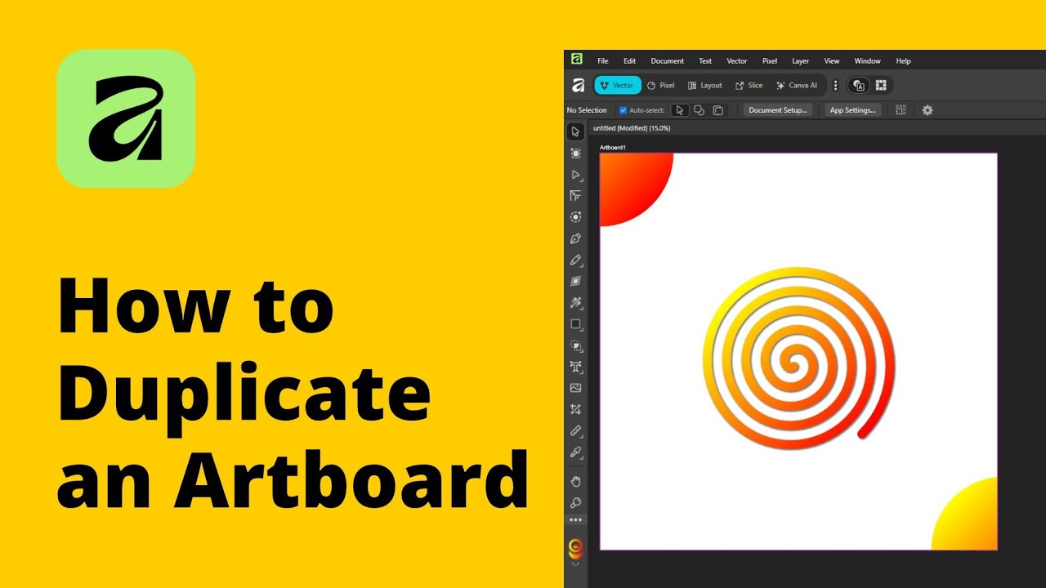Switch to the Slice studio
The image size is (1046, 588).
pyautogui.click(x=749, y=85)
